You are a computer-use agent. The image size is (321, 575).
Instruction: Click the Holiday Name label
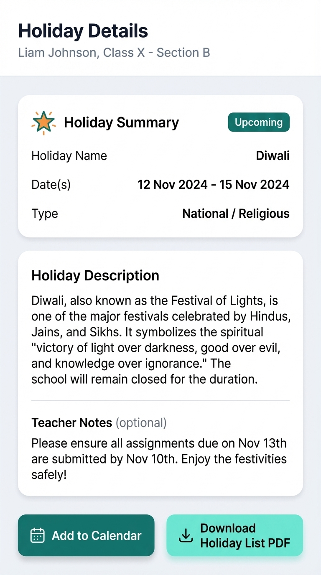click(x=69, y=156)
